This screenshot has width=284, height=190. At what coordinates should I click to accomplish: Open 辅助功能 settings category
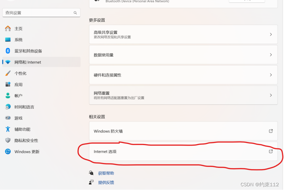pos(41,129)
